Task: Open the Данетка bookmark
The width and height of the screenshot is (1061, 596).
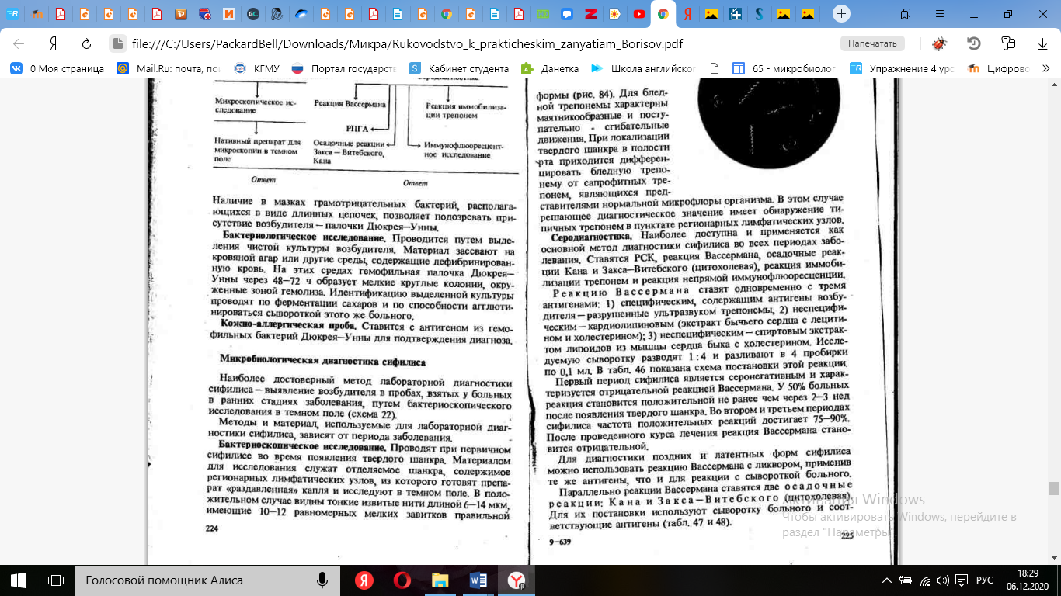Action: click(550, 68)
